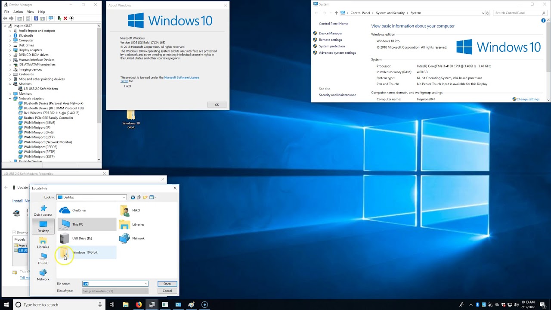Click the black down-arrow Disable device icon
Viewport: 551px width, 310px height.
tap(71, 19)
